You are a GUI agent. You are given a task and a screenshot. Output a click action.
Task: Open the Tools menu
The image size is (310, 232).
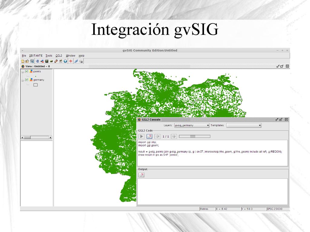[49, 56]
